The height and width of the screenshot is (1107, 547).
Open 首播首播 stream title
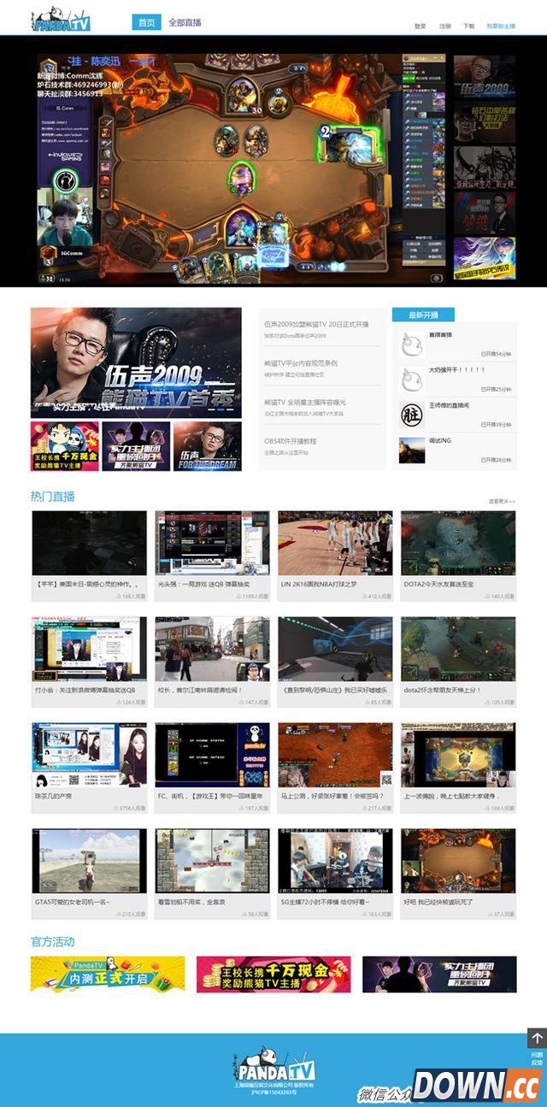(x=441, y=335)
